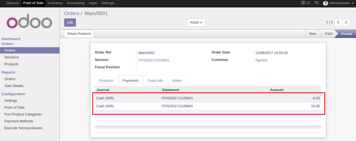356x141 pixels.
Task: Open Payment Methods in sidebar
Action: [19, 121]
